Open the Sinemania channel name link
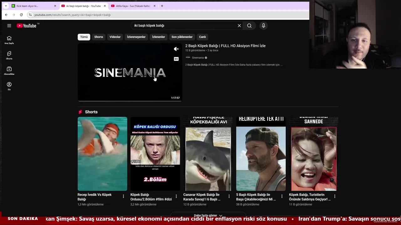Screen dimensions: 401x225 198,57
